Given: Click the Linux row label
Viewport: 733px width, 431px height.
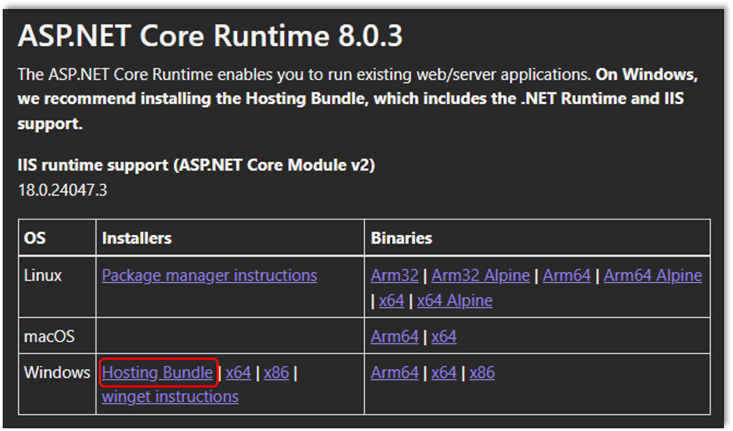Looking at the screenshot, I should 43,275.
